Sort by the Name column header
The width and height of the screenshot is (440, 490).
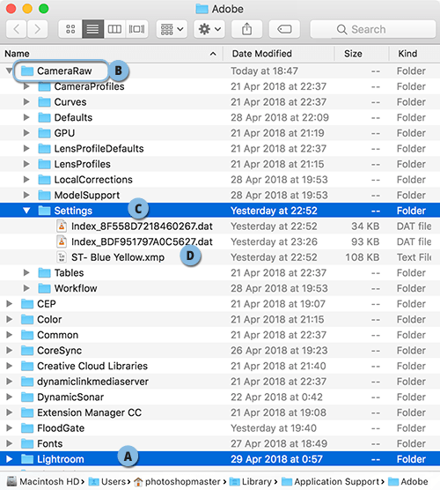111,54
